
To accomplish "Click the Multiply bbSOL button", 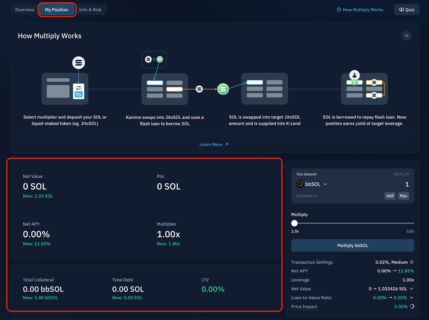I will [353, 245].
